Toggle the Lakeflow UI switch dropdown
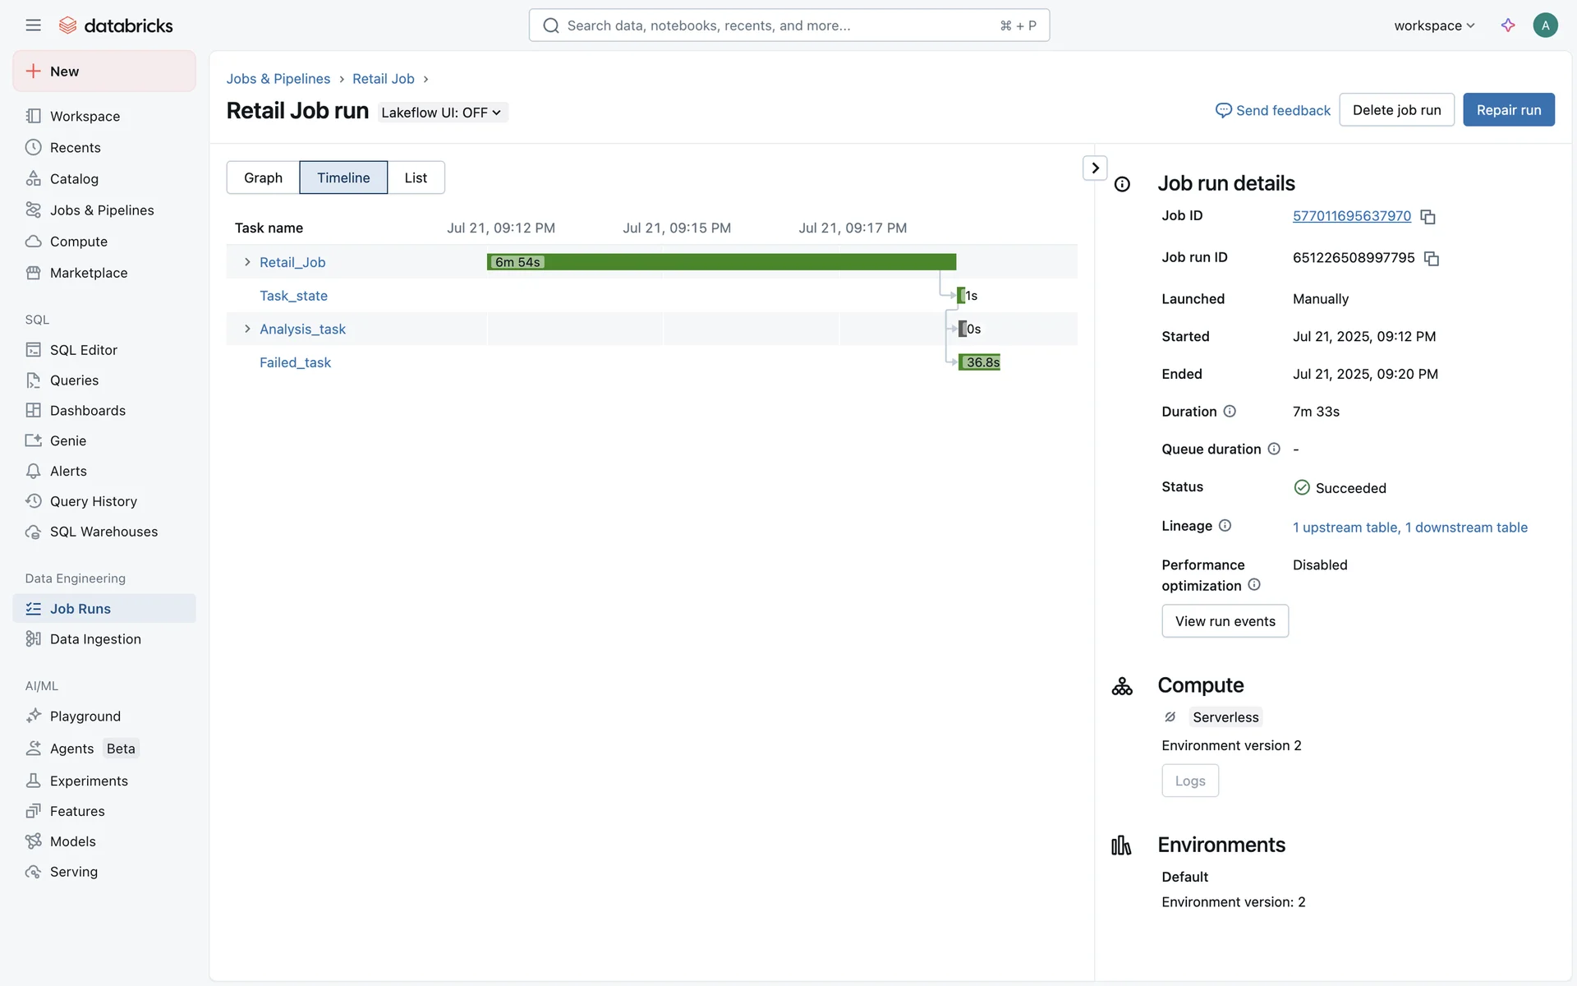The height and width of the screenshot is (986, 1577). tap(442, 113)
